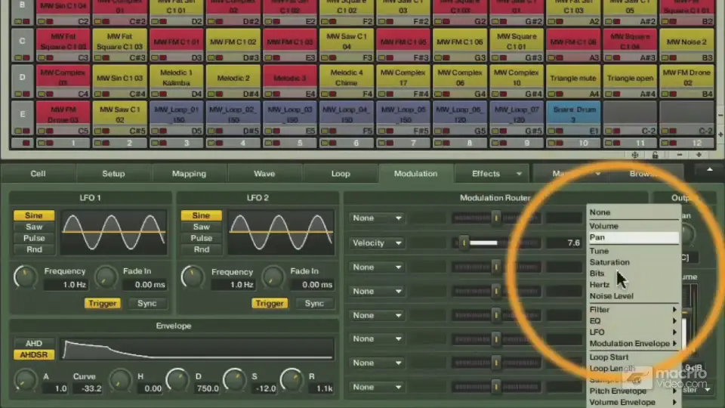The width and height of the screenshot is (725, 408).
Task: Click the plus icon below cell grid
Action: [699, 155]
